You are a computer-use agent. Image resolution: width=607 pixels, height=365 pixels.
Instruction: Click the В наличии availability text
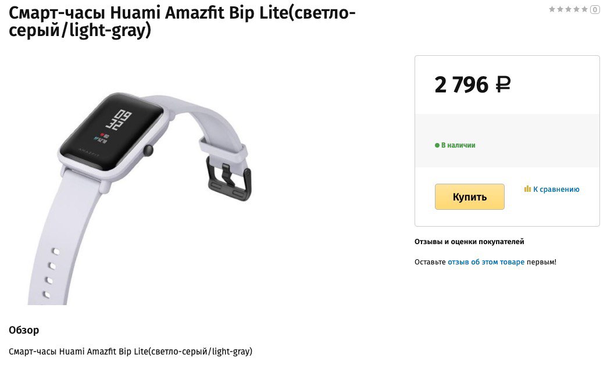[x=458, y=145]
